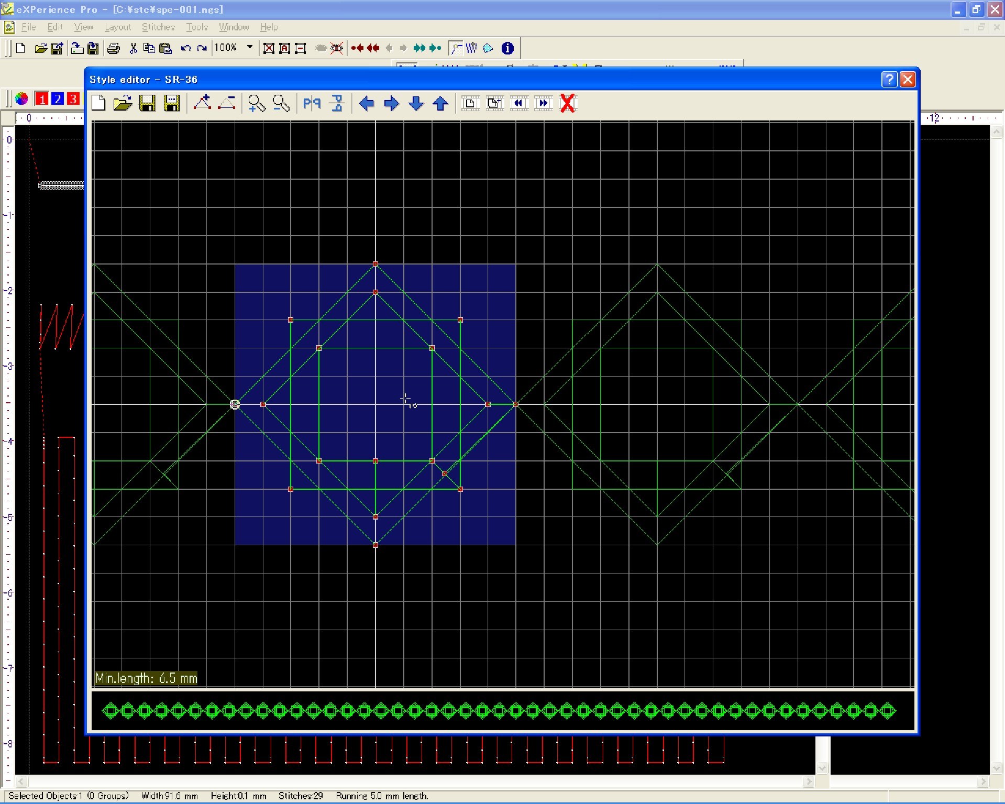
Task: Open the 100% zoom dropdown
Action: coord(250,47)
